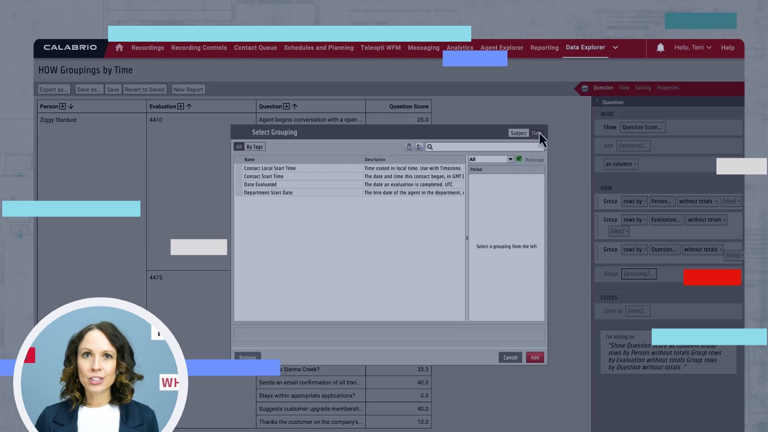Viewport: 768px width, 432px height.
Task: Open the as columns dropdown
Action: tap(620, 164)
